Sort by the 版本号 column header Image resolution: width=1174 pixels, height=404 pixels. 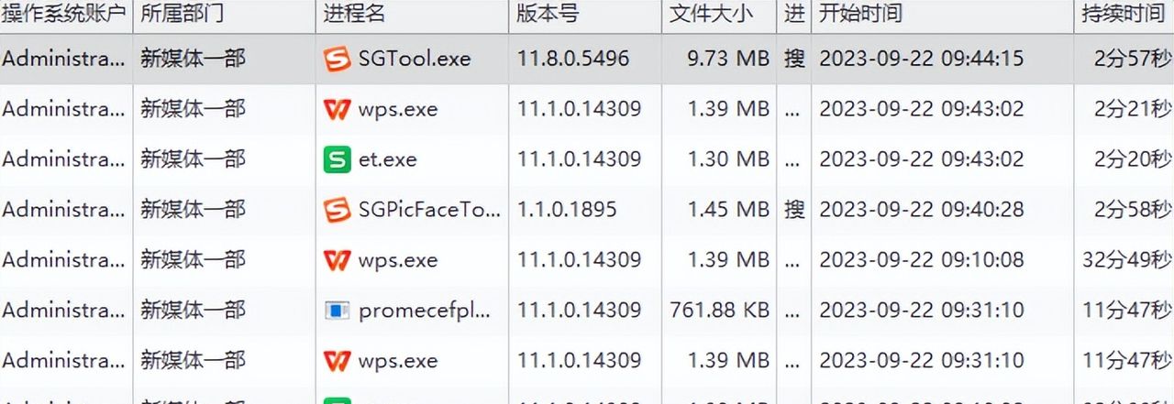[548, 14]
